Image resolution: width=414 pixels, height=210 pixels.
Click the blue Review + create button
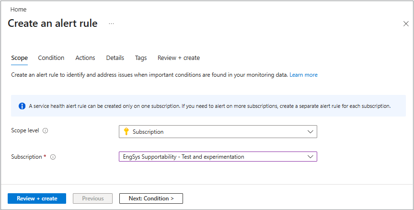tap(37, 198)
